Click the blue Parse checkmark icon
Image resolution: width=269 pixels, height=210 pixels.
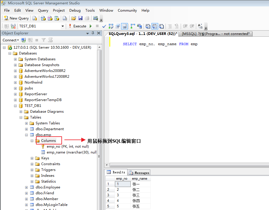[x=104, y=26]
